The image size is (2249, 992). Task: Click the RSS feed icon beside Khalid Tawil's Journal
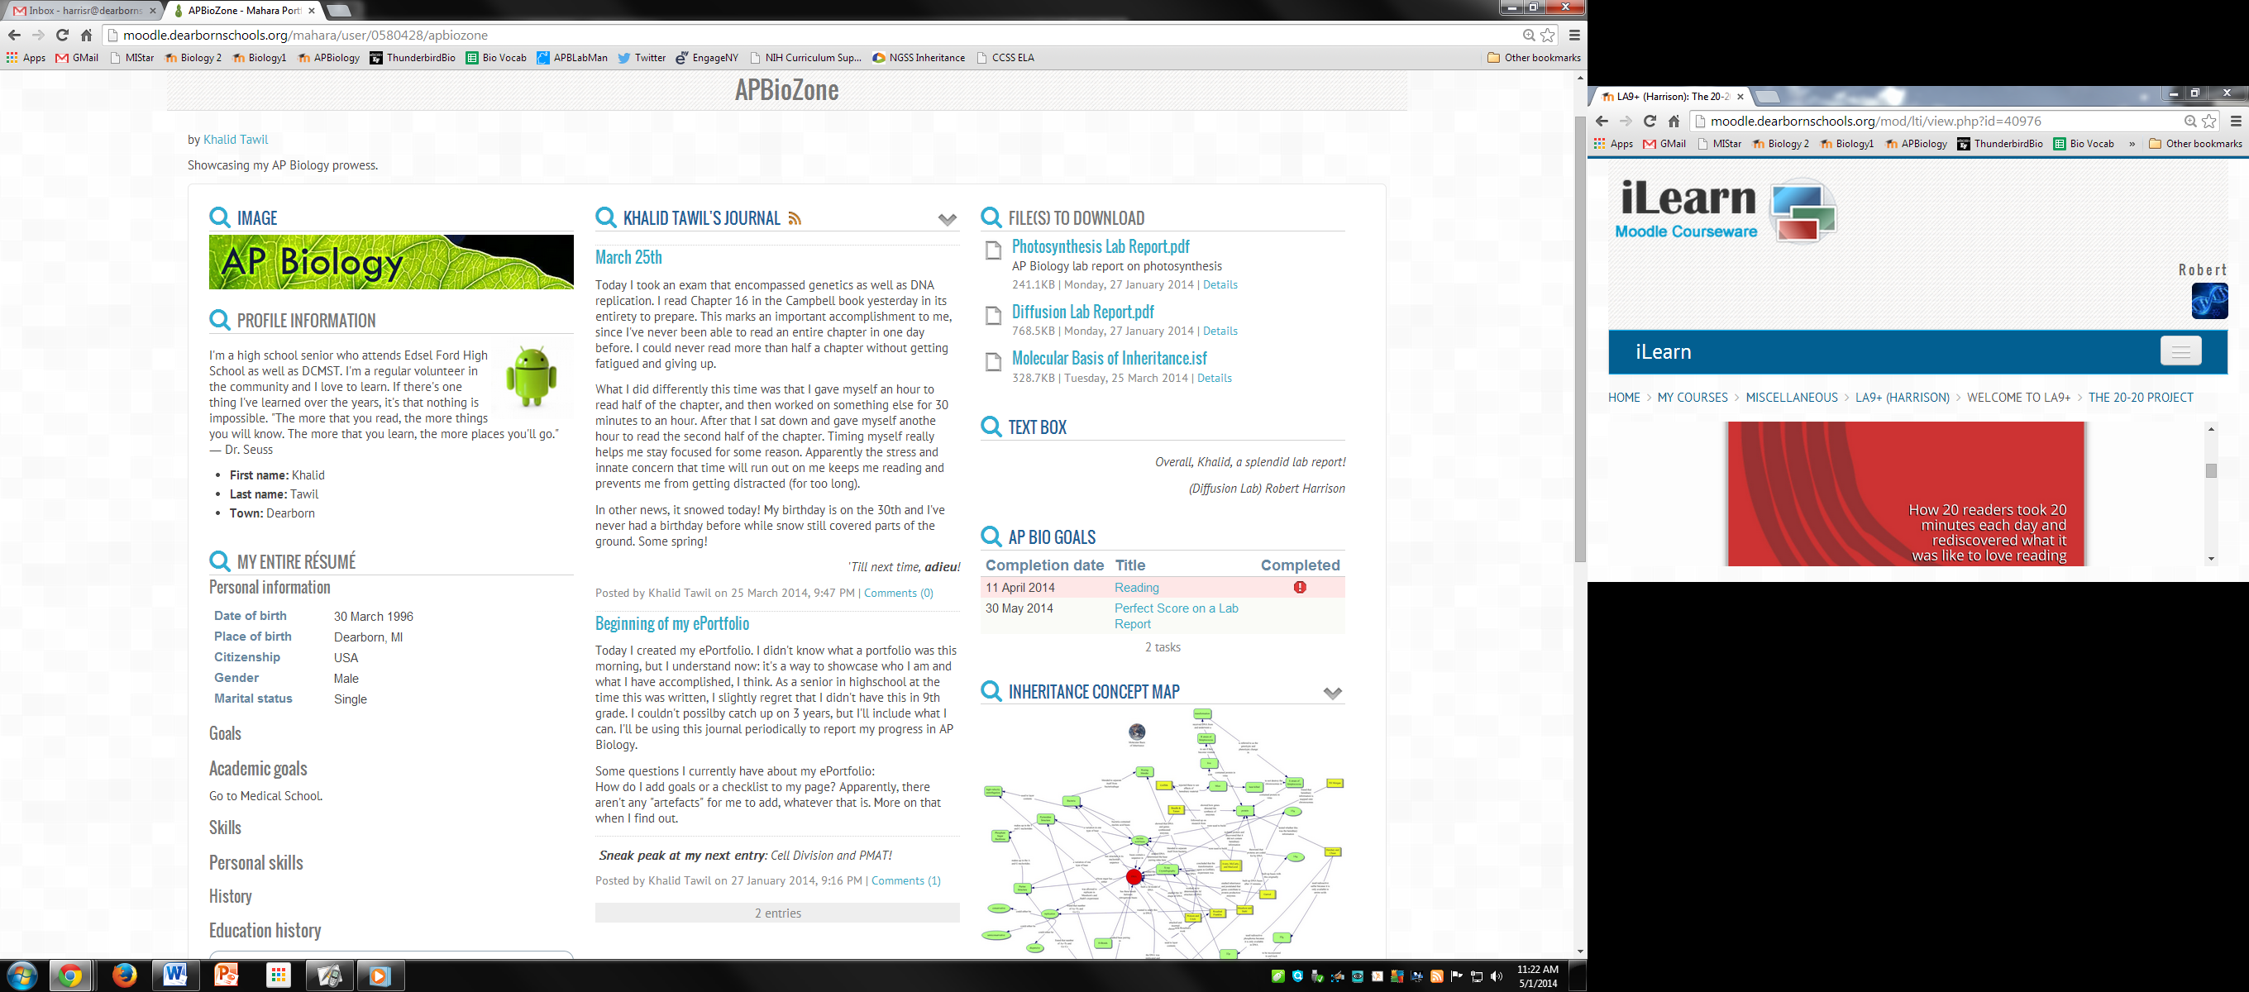coord(795,218)
